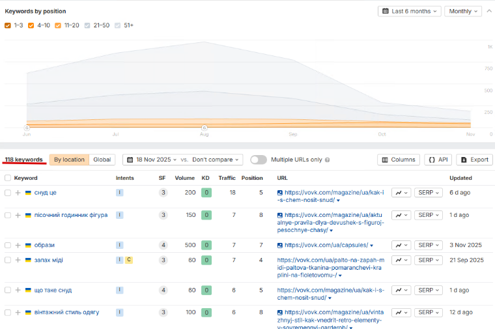Expand SERP dropdown for запах міді row
Viewport: 495px width, 329px height.
click(429, 260)
